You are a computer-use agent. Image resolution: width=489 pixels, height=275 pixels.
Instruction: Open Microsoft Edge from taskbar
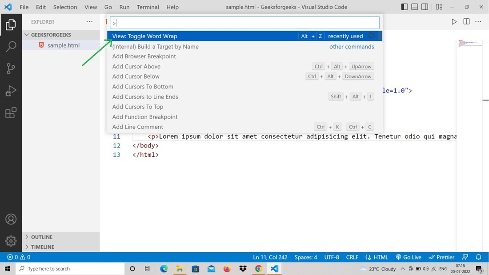tap(164, 268)
